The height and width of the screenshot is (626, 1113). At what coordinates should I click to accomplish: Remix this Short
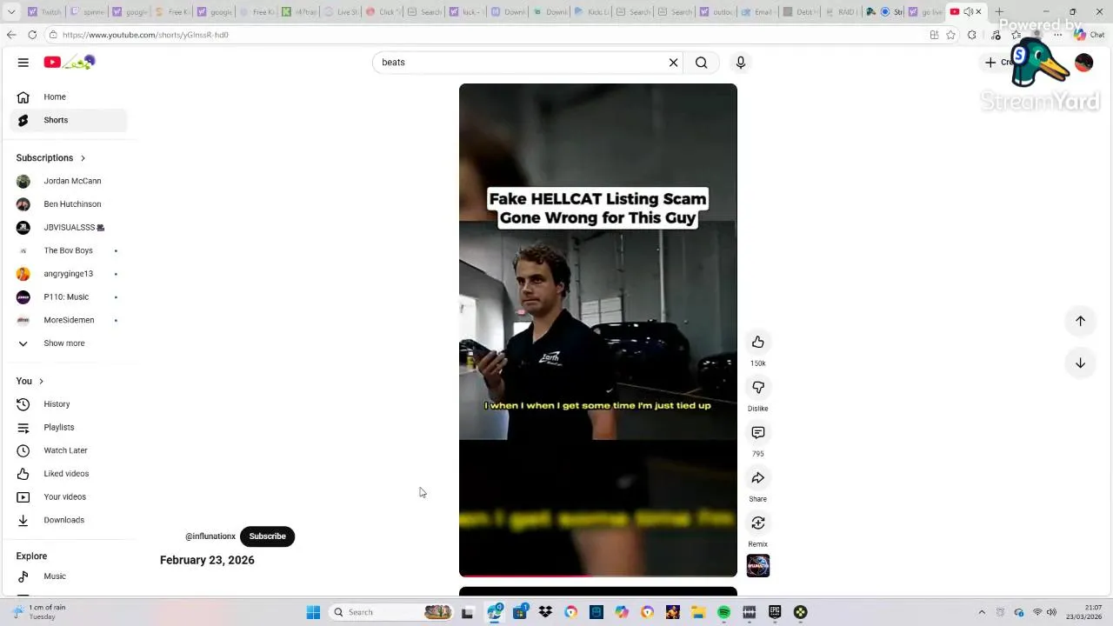758,523
